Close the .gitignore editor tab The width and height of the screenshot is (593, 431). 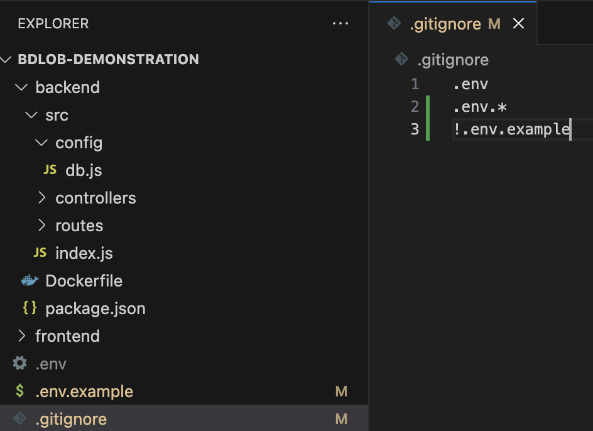pos(518,23)
